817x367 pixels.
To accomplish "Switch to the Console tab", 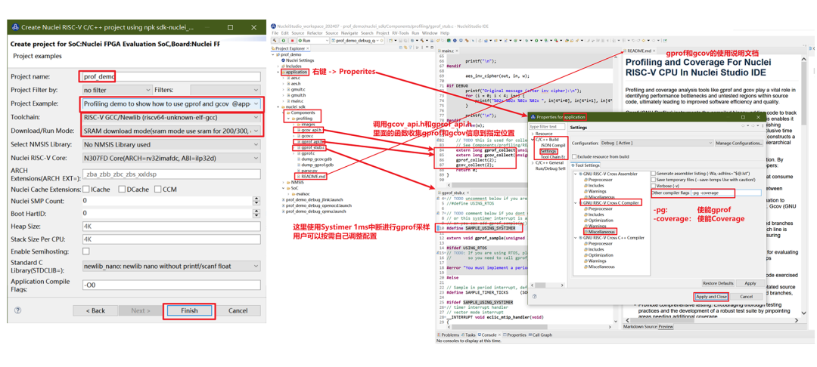I will (x=488, y=335).
